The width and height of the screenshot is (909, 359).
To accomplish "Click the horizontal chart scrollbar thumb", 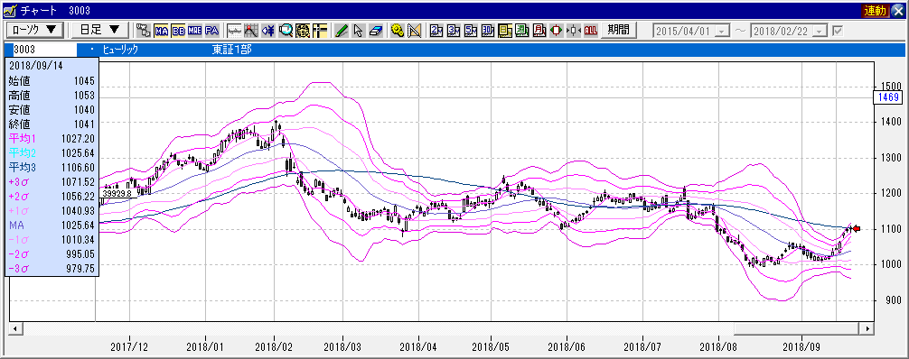I will [798, 328].
